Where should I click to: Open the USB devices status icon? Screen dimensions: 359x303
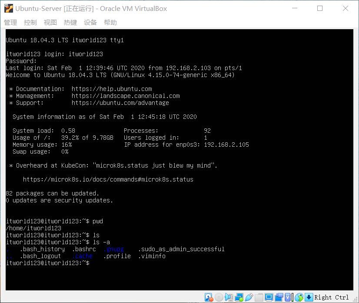249,297
